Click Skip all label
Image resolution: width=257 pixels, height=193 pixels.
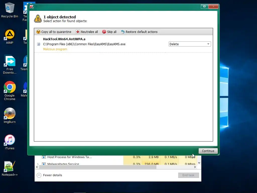click(112, 32)
